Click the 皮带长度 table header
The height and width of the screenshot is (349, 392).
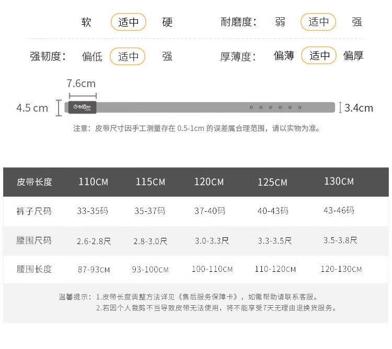click(34, 182)
